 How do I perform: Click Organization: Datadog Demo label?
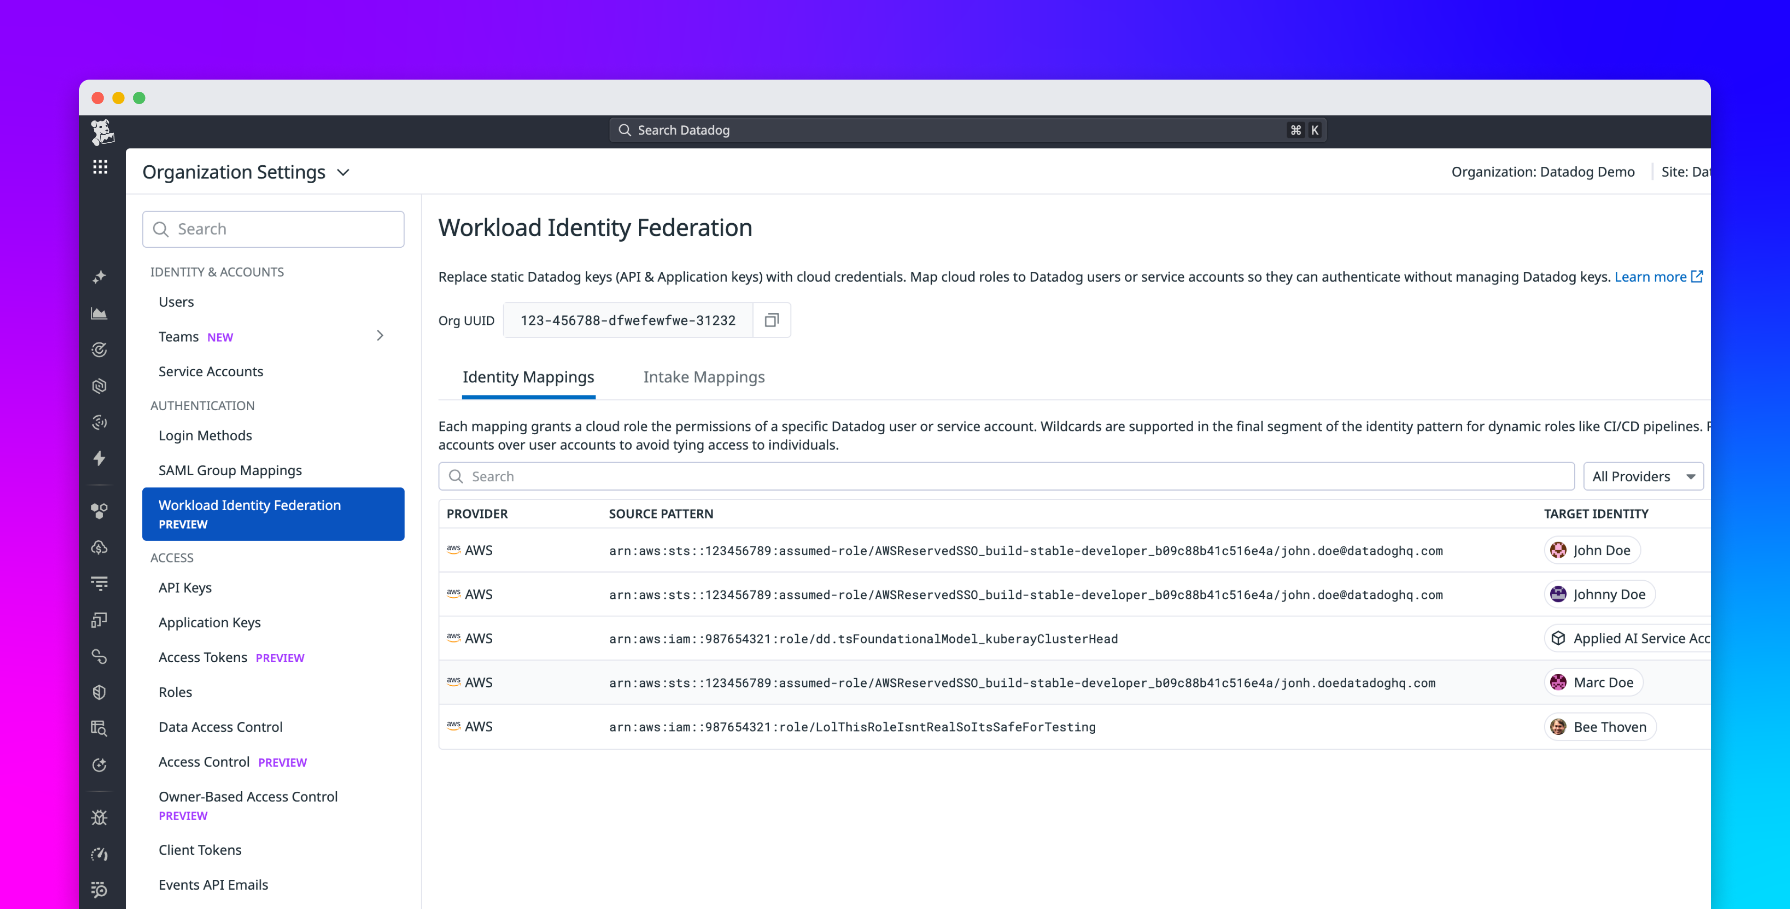[x=1543, y=171]
